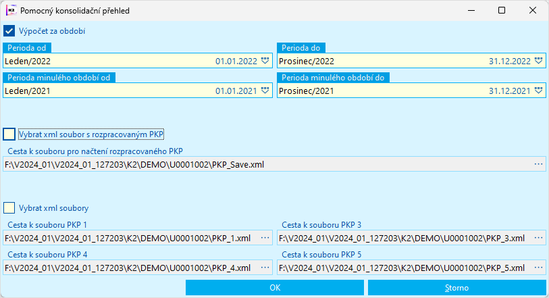The width and height of the screenshot is (549, 298).
Task: Click the PKP_4.xml path field
Action: (x=138, y=268)
